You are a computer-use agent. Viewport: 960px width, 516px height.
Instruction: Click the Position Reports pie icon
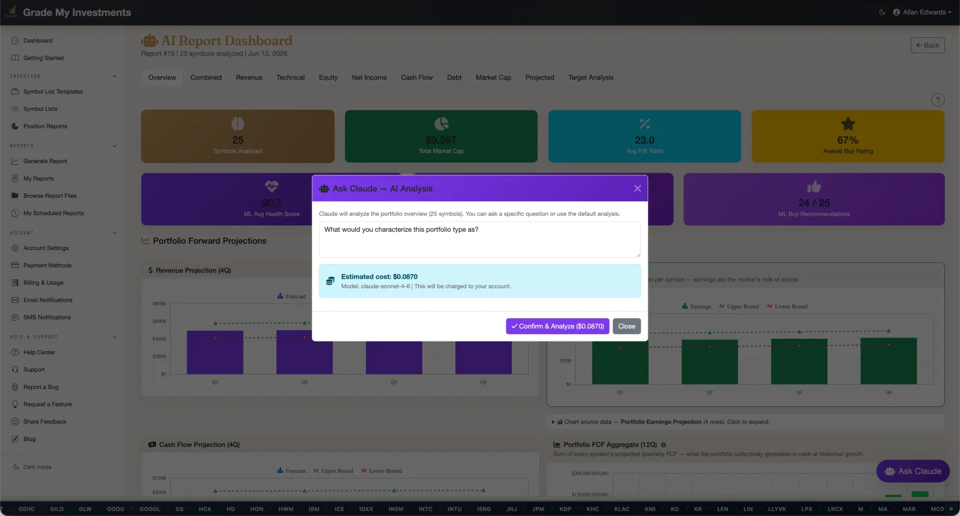pyautogui.click(x=15, y=126)
